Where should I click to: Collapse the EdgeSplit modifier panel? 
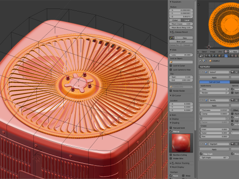pyautogui.click(x=201, y=144)
